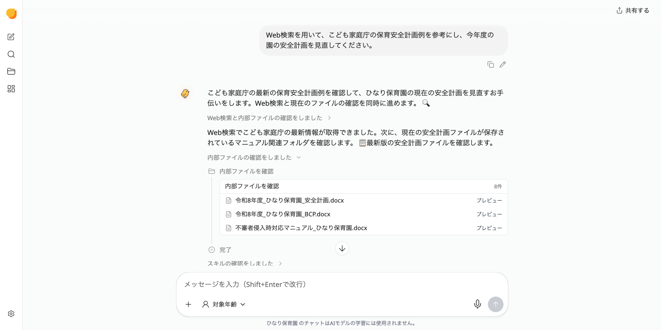The width and height of the screenshot is (663, 330).
Task: Click the chick assistant avatar
Action: coord(185,93)
